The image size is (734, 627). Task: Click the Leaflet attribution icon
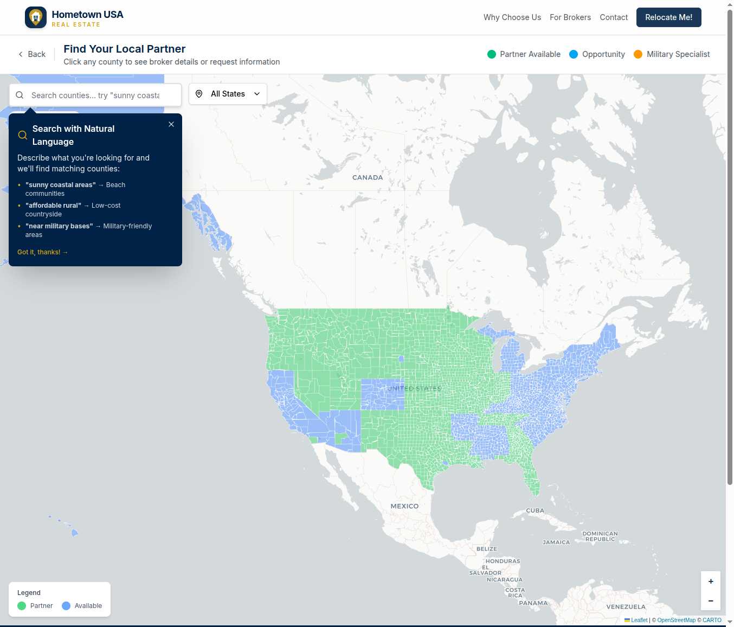pos(627,620)
